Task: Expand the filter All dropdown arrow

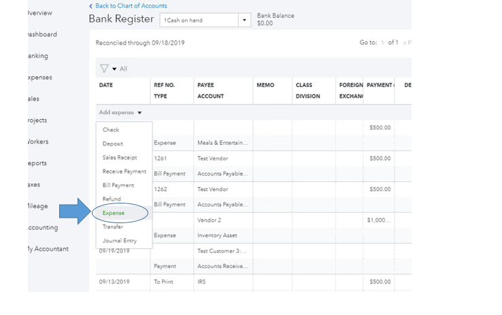Action: click(x=114, y=69)
